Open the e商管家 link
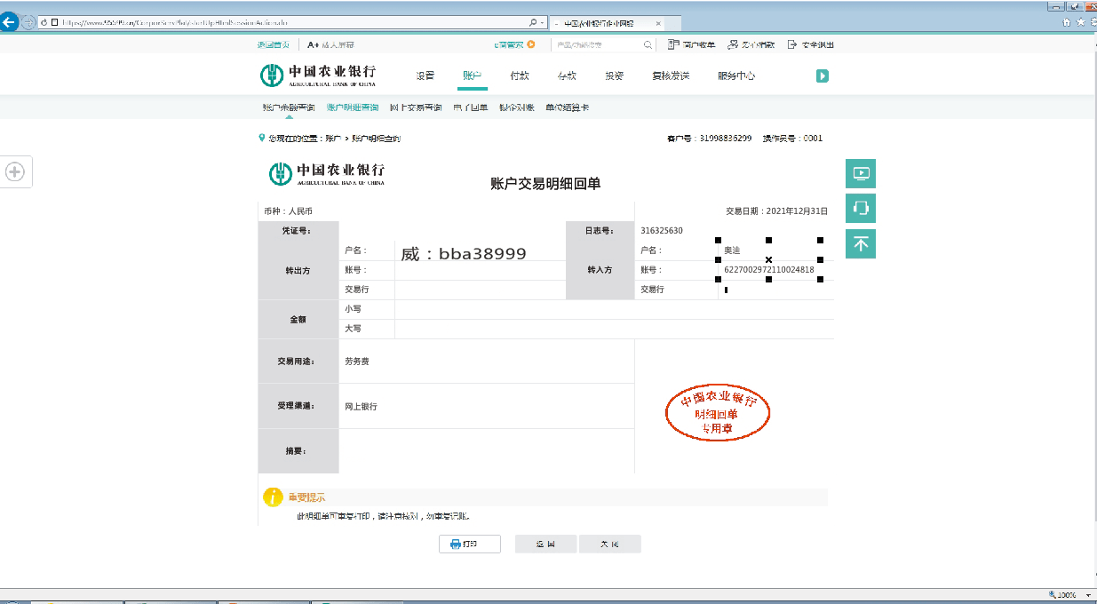 (510, 44)
